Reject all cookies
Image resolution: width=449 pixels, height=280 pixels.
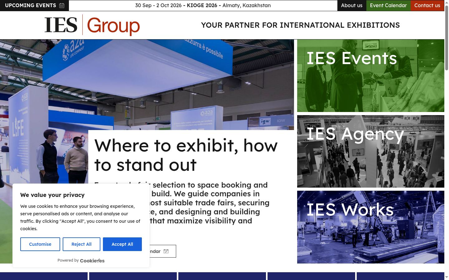click(81, 244)
